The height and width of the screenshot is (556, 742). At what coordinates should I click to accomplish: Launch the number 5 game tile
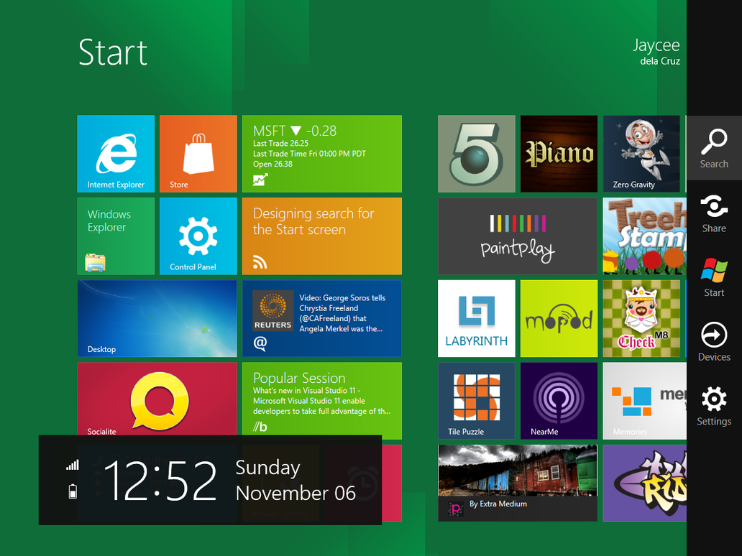pos(477,154)
